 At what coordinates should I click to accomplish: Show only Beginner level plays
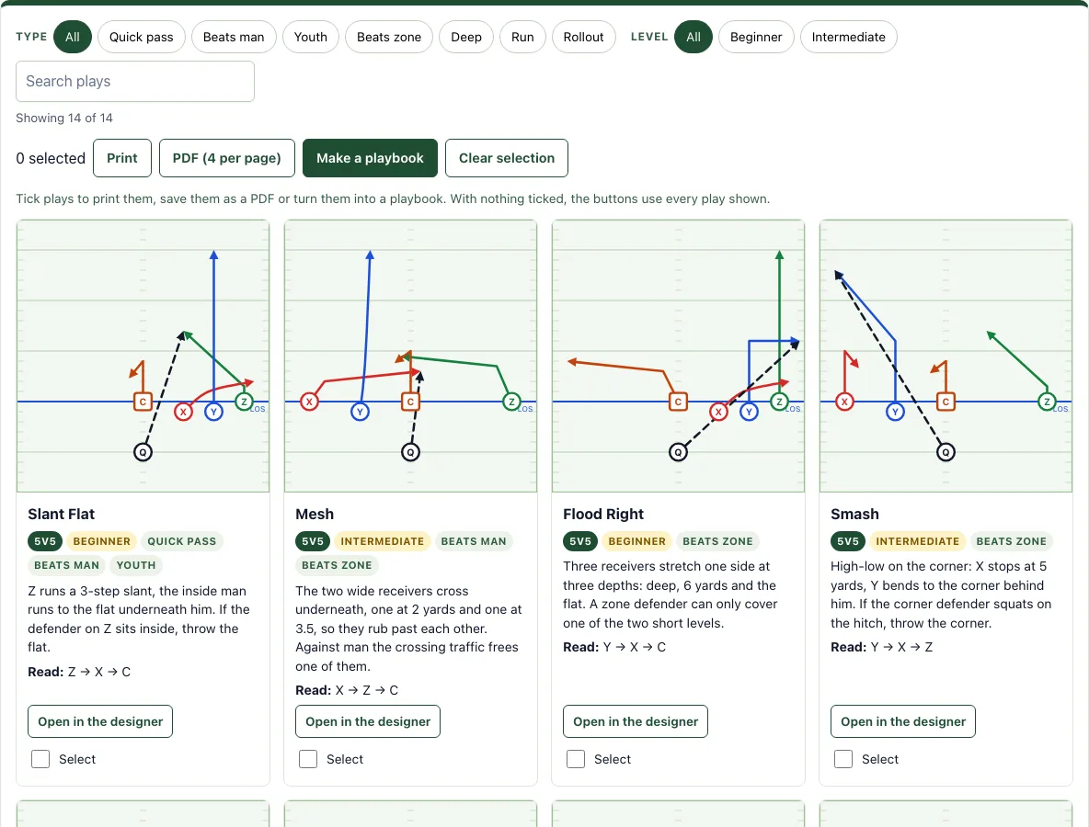[x=756, y=37]
